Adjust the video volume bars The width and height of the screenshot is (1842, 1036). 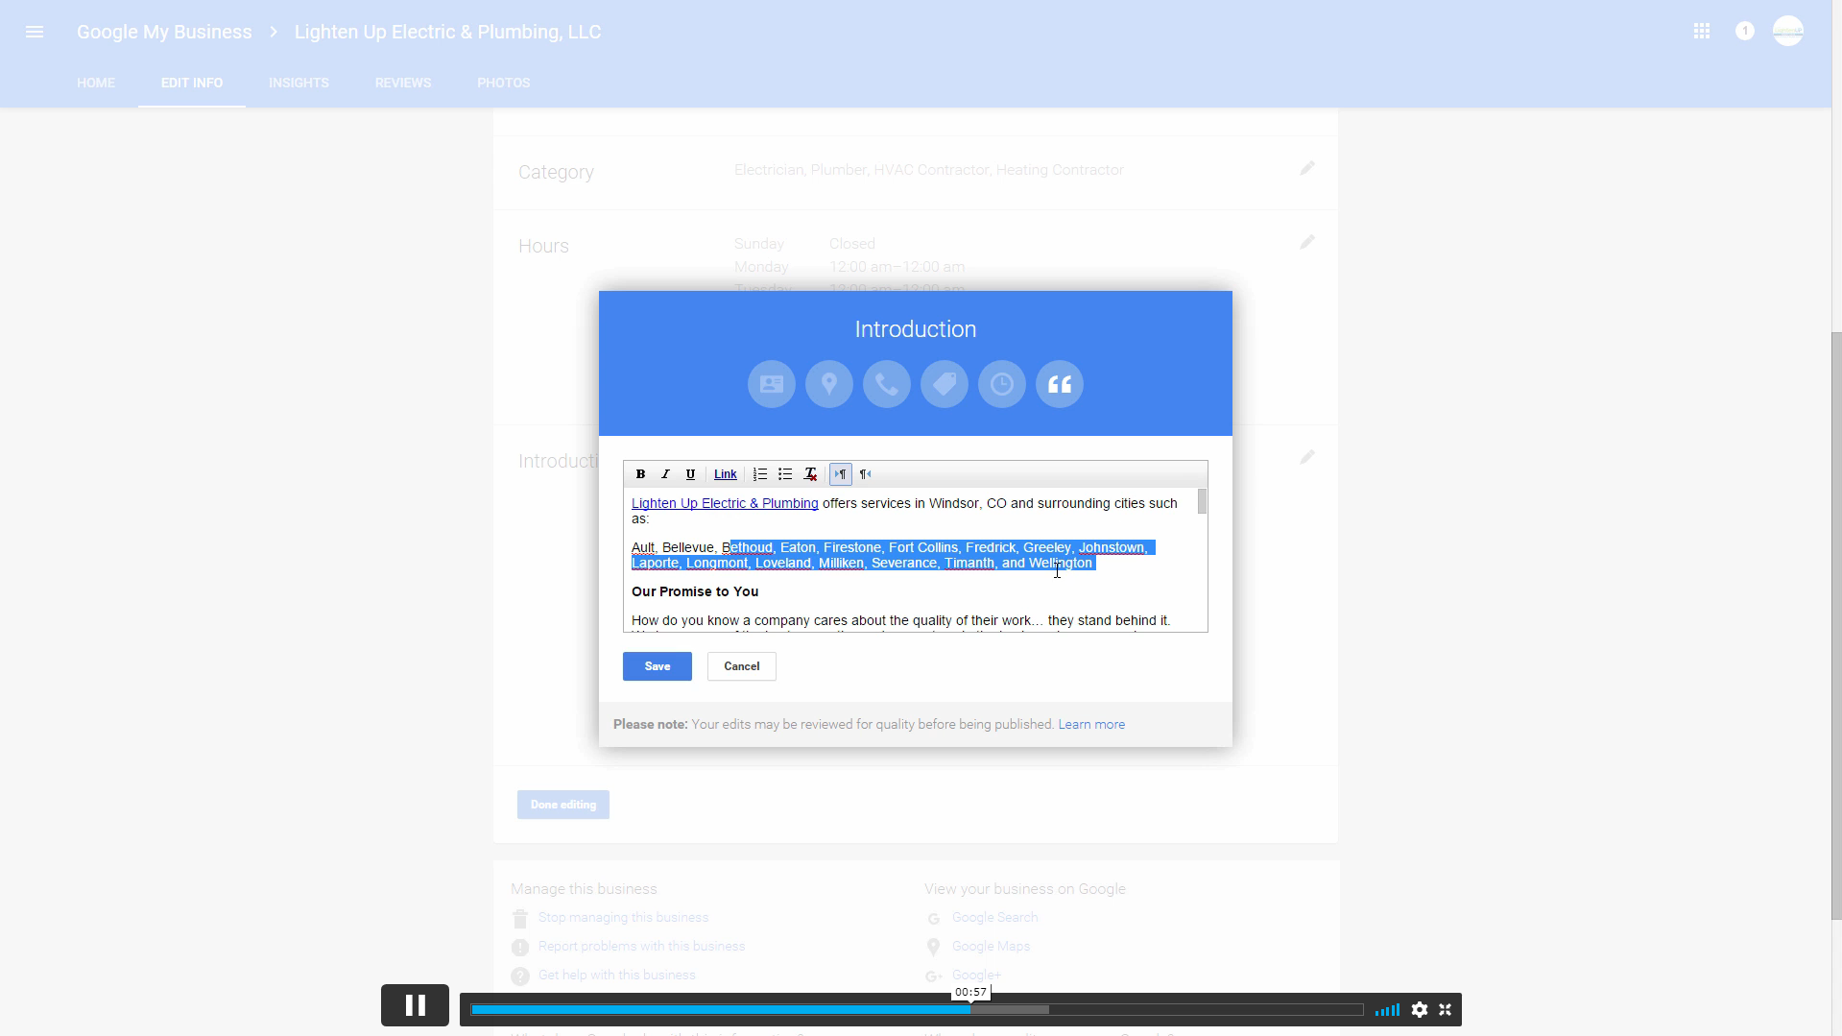click(x=1387, y=1009)
